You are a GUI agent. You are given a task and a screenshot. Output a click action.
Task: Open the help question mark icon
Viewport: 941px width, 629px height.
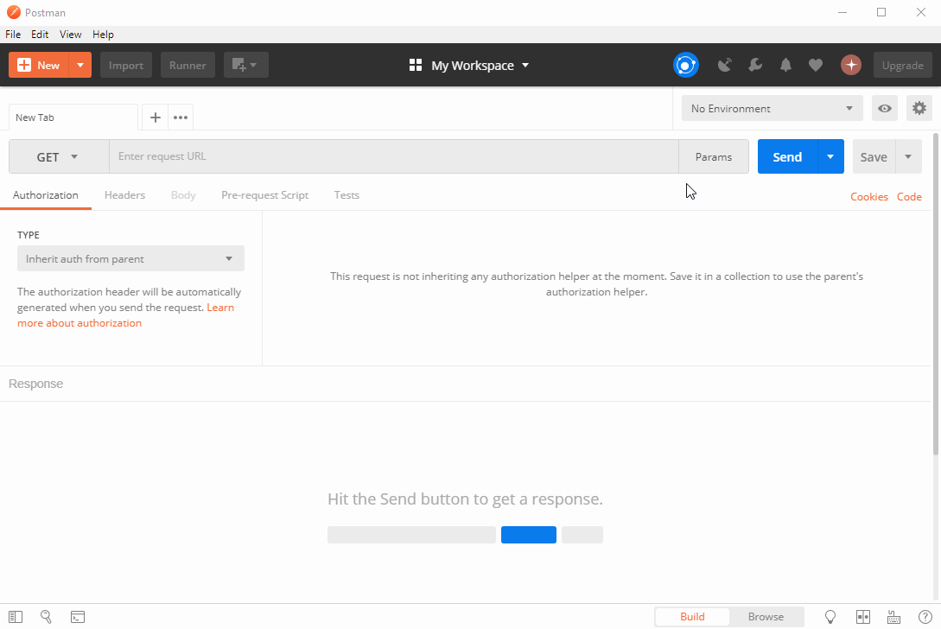click(x=925, y=616)
